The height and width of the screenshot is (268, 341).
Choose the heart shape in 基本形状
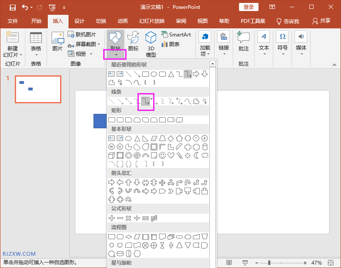[171, 155]
